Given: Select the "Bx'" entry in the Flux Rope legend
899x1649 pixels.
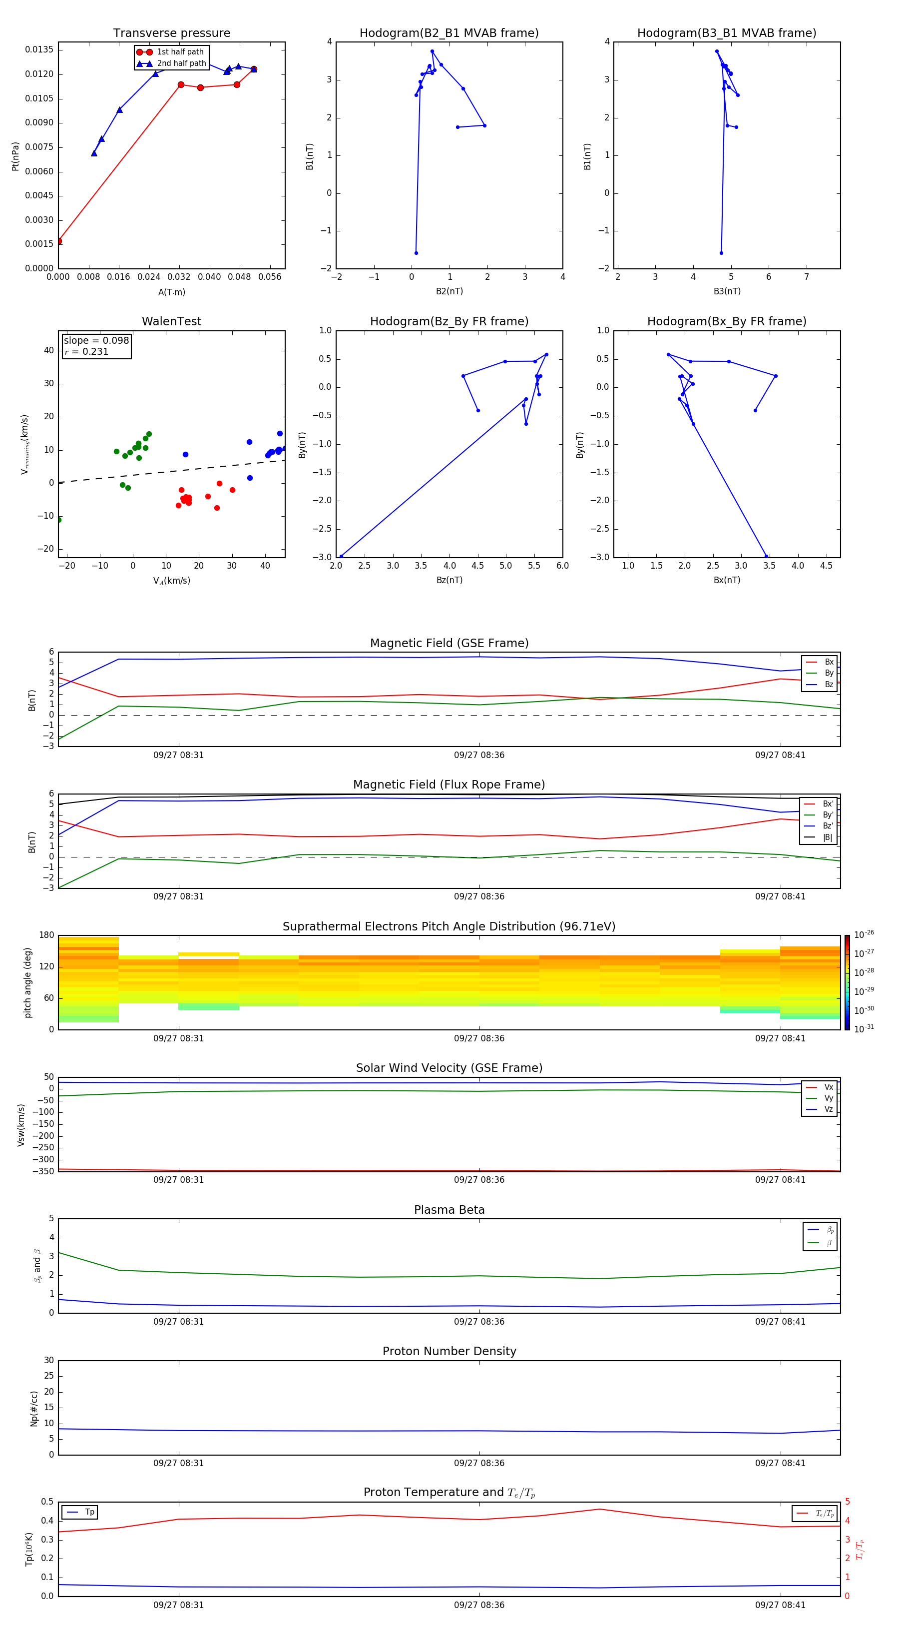Looking at the screenshot, I should click(x=819, y=804).
